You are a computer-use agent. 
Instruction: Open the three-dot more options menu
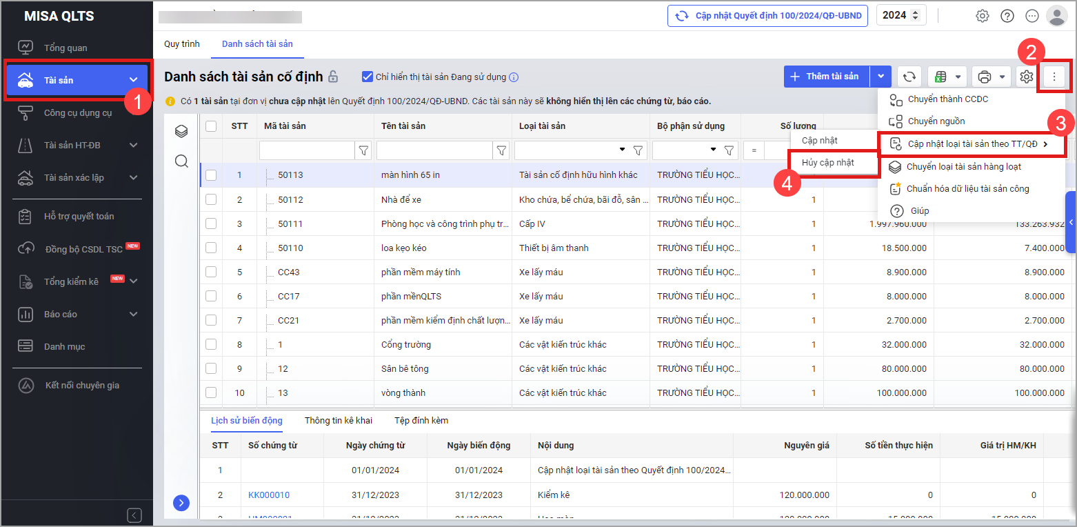1054,77
